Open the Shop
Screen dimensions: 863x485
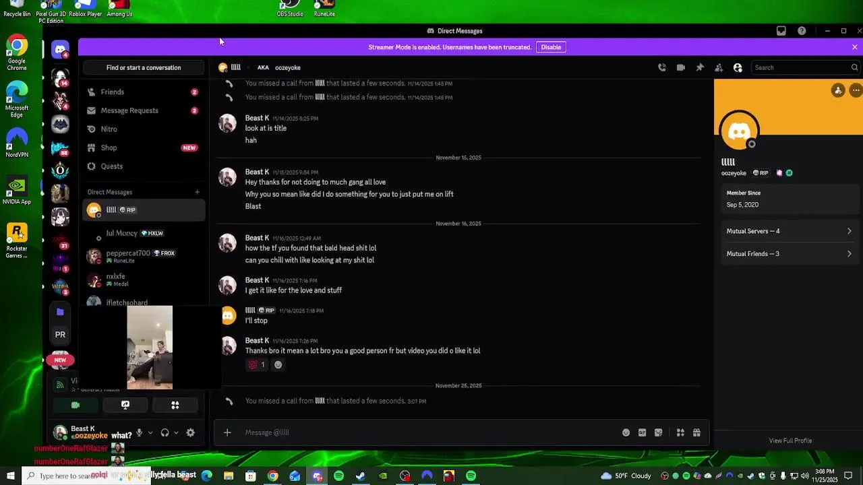tap(144, 148)
